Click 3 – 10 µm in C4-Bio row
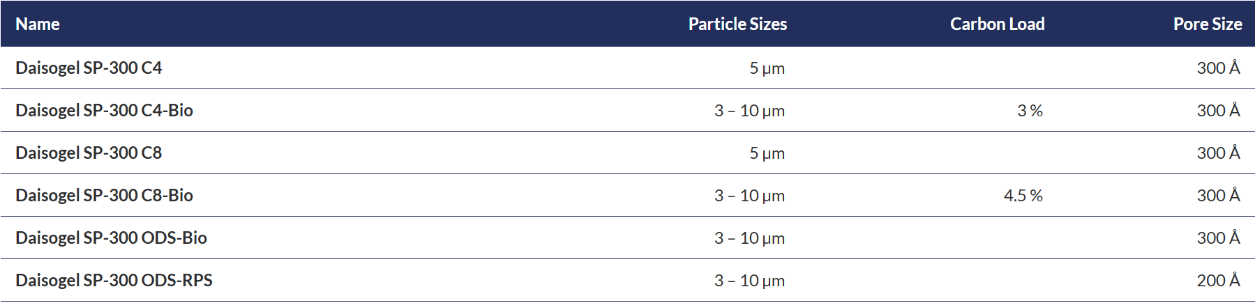Screen dimensions: 1255x303 pyautogui.click(x=749, y=111)
